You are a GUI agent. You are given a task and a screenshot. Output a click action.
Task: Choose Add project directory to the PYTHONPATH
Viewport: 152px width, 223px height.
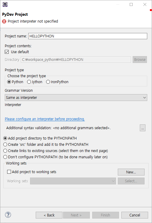pos(40,138)
